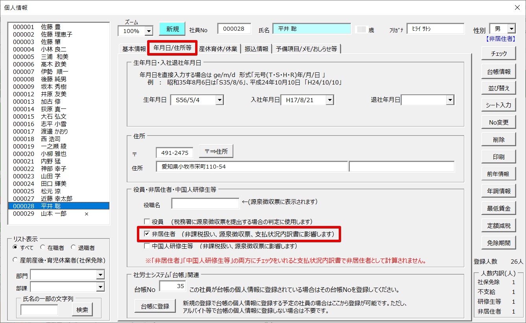Screen dimensions: 526x323
Task: Open 台帳情報 from the right panel
Action: click(498, 71)
